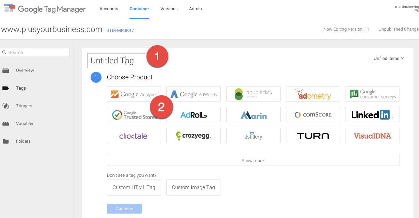
Task: Expand the product list with Show more
Action: coord(253,160)
